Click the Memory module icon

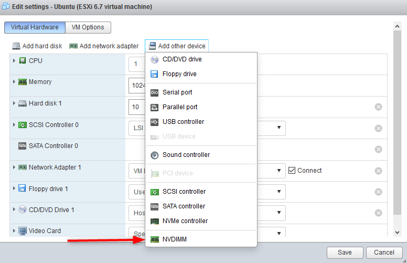23,82
